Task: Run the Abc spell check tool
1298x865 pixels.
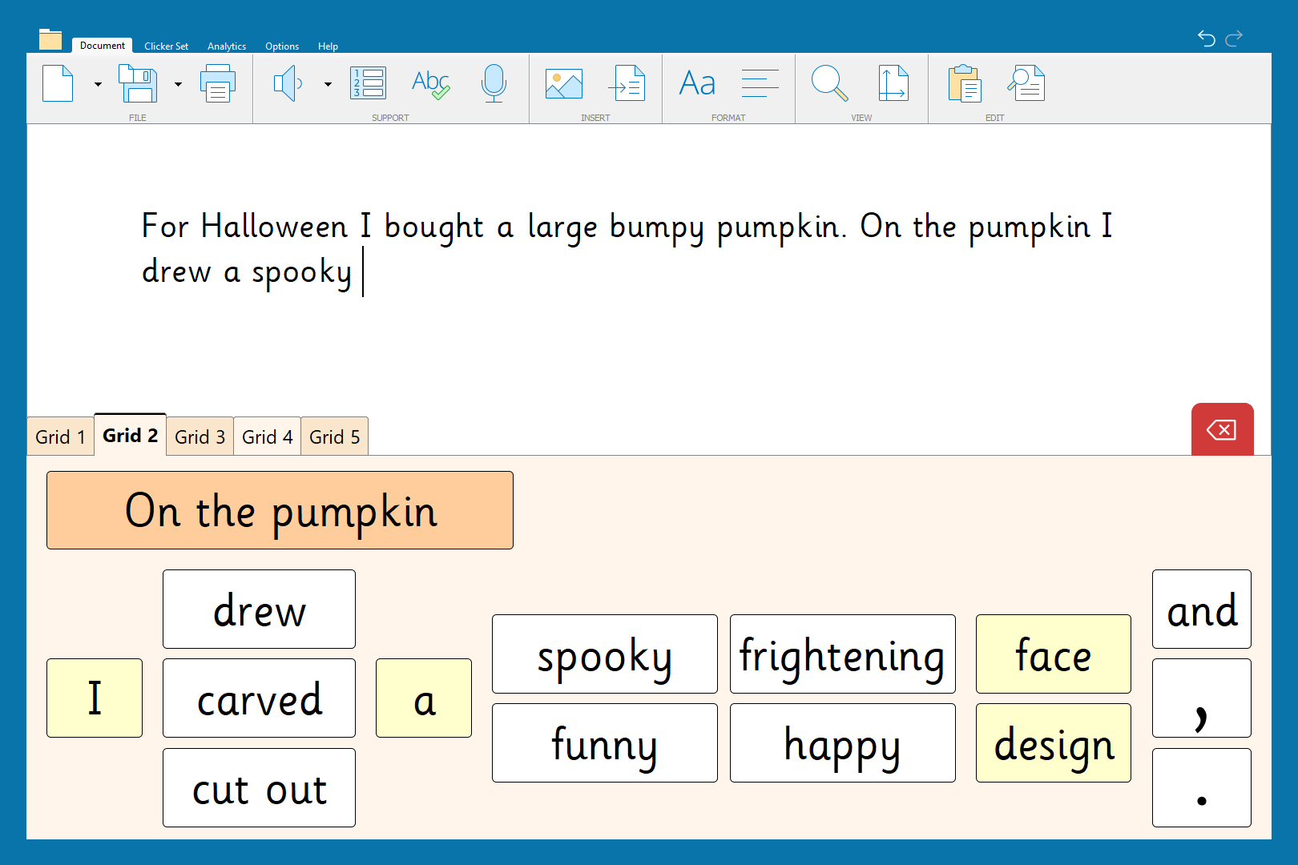Action: [430, 83]
